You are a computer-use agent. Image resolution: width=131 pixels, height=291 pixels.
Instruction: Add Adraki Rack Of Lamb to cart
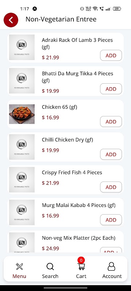[x=111, y=56]
